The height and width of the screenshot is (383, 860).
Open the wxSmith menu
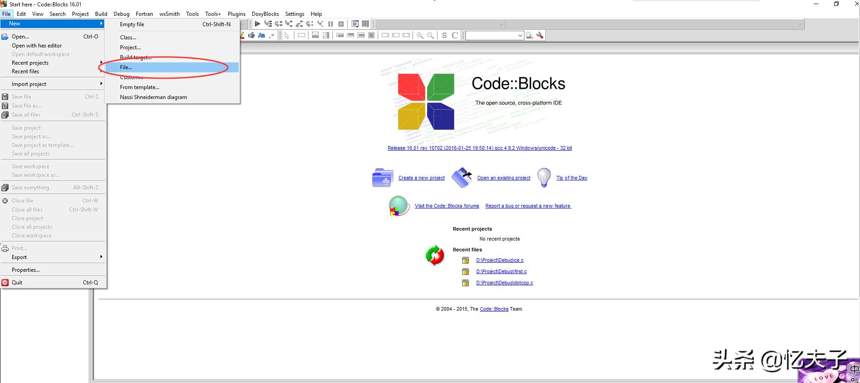(x=169, y=14)
